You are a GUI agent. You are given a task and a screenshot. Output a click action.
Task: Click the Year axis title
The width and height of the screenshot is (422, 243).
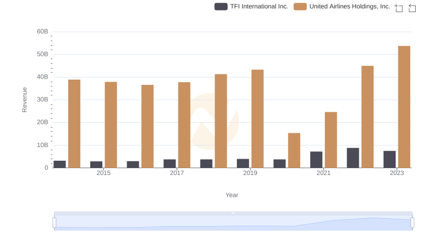pyautogui.click(x=232, y=195)
